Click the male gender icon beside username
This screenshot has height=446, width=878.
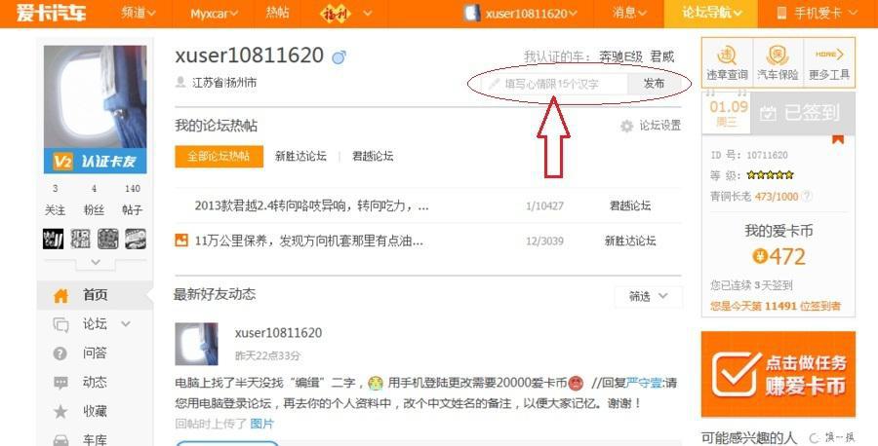point(339,56)
